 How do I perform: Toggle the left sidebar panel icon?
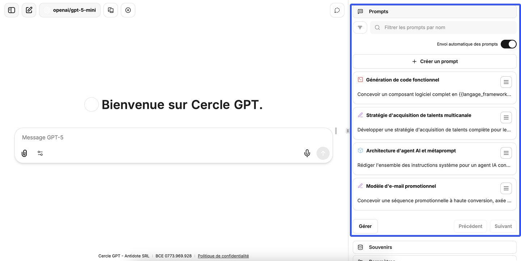12,10
